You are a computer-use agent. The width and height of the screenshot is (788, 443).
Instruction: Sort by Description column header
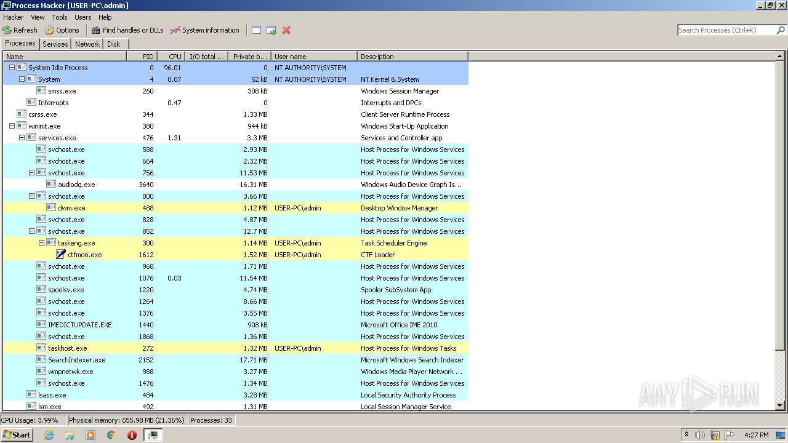(x=412, y=57)
